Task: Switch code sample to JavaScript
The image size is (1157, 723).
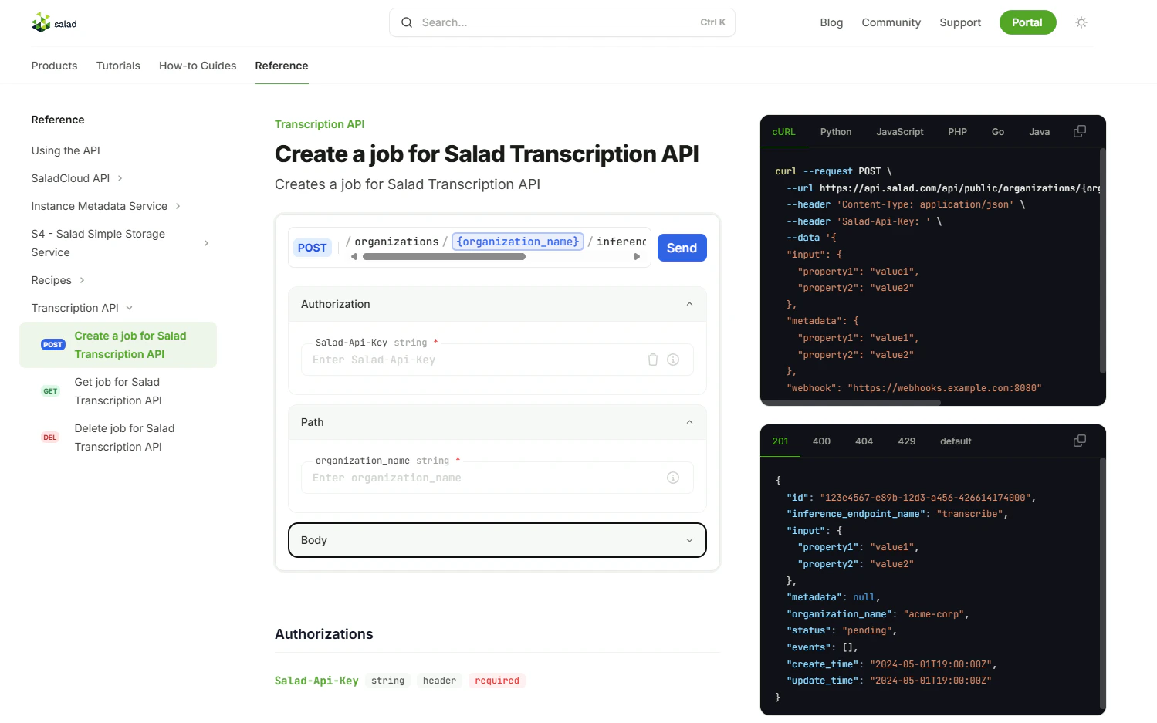Action: (900, 132)
